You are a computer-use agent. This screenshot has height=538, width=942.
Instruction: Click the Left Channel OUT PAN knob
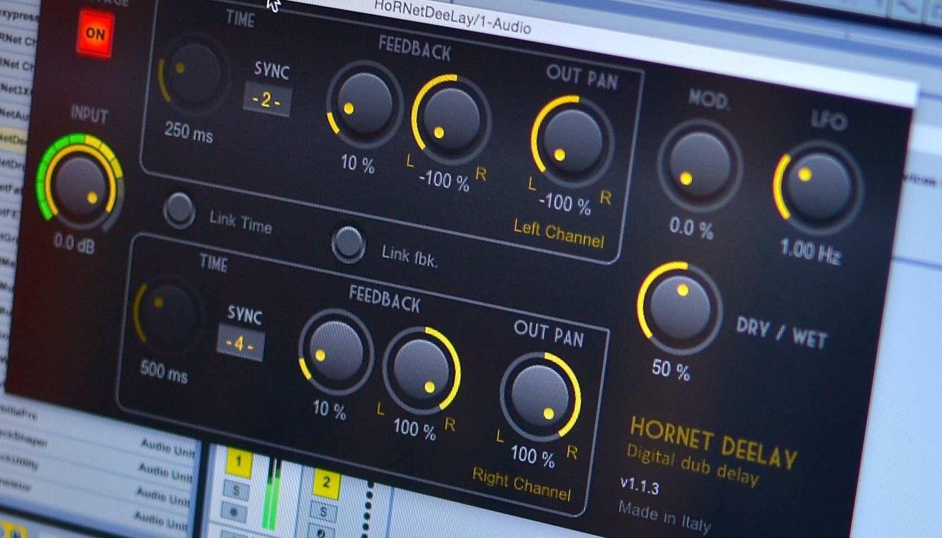(x=573, y=140)
